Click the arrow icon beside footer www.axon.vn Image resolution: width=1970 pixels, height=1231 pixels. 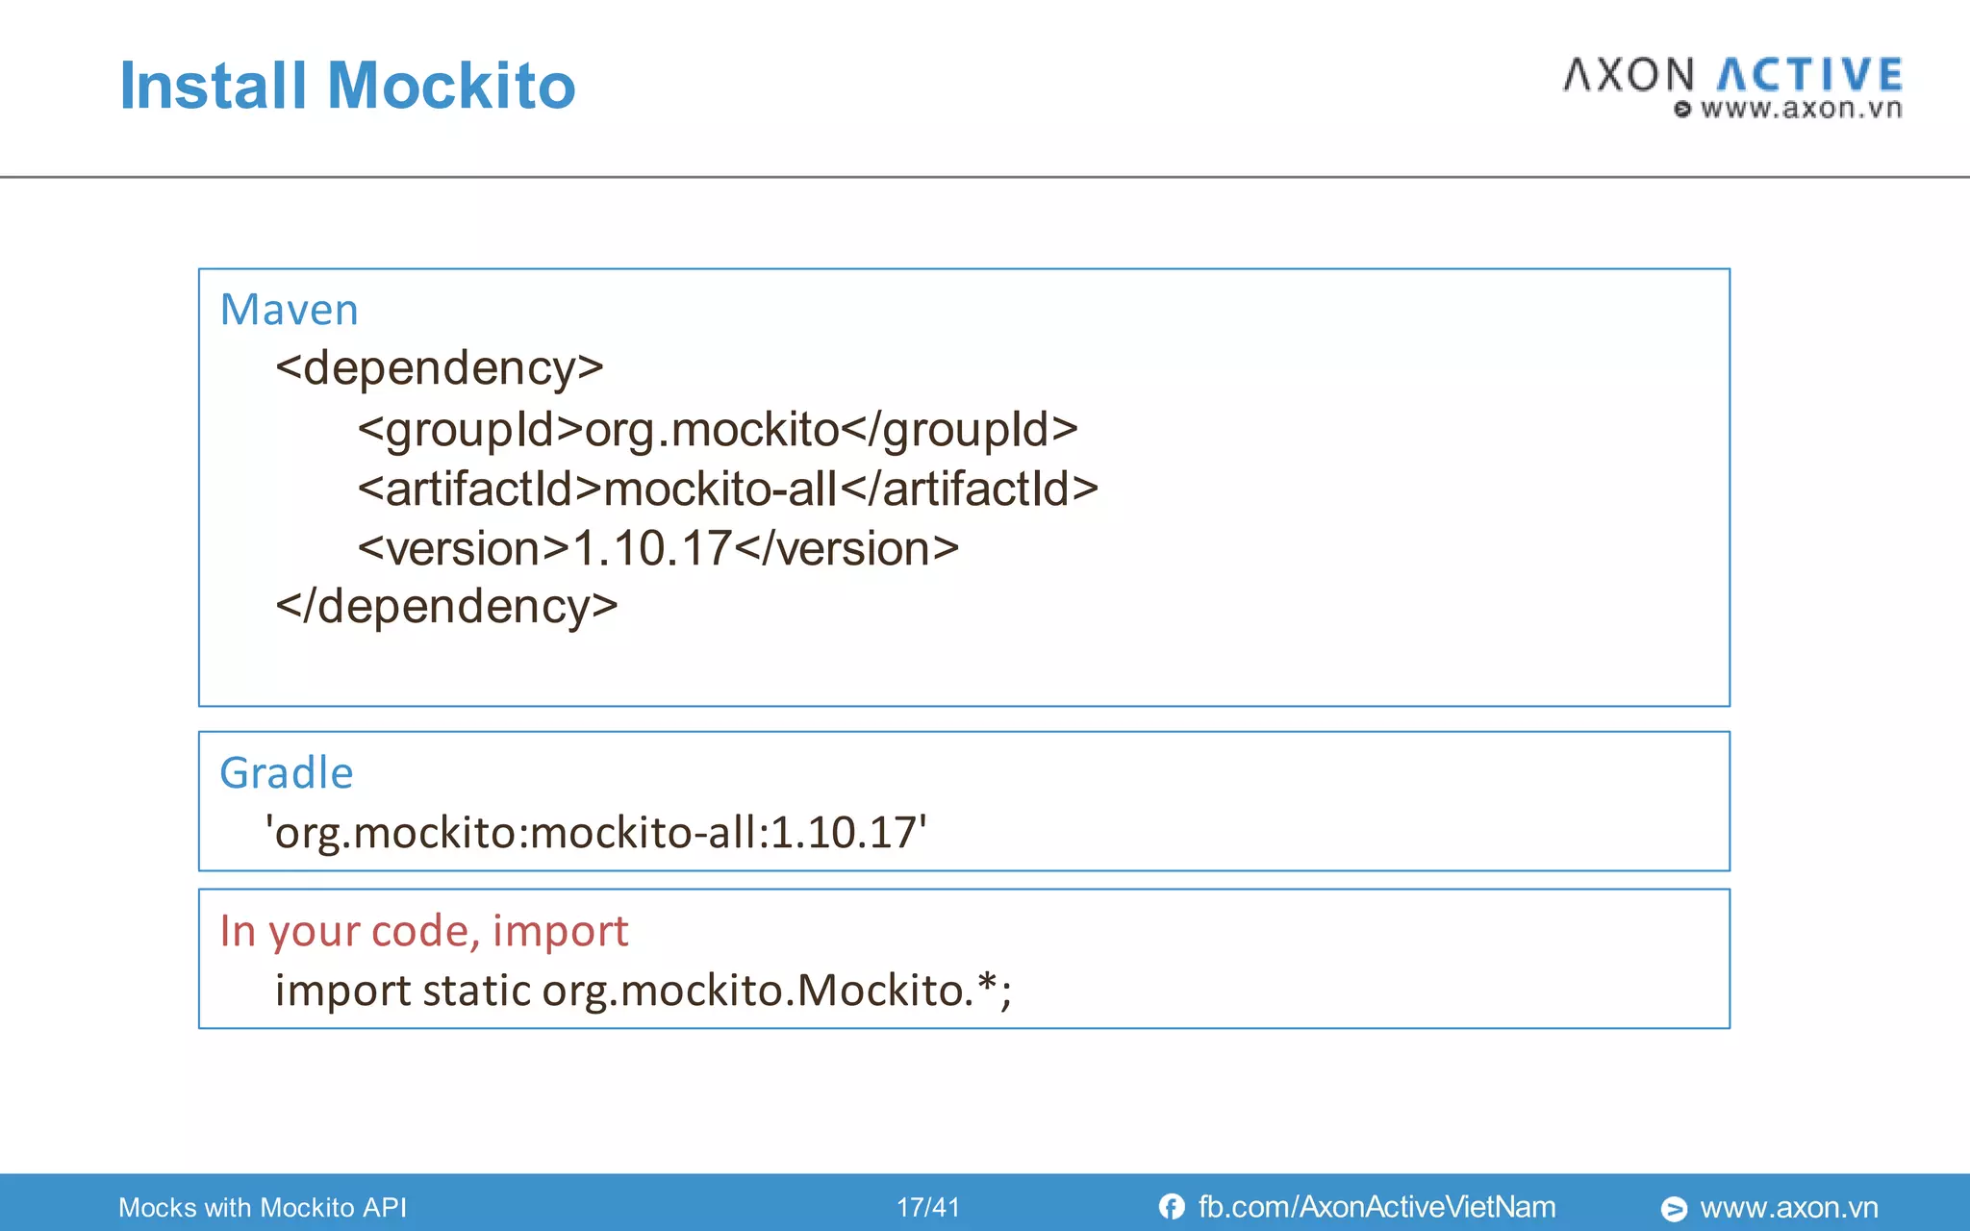coord(1674,1209)
